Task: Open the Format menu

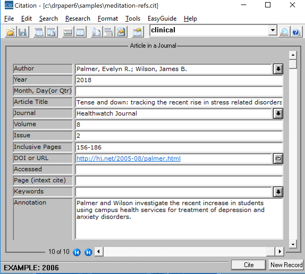Action: 108,19
